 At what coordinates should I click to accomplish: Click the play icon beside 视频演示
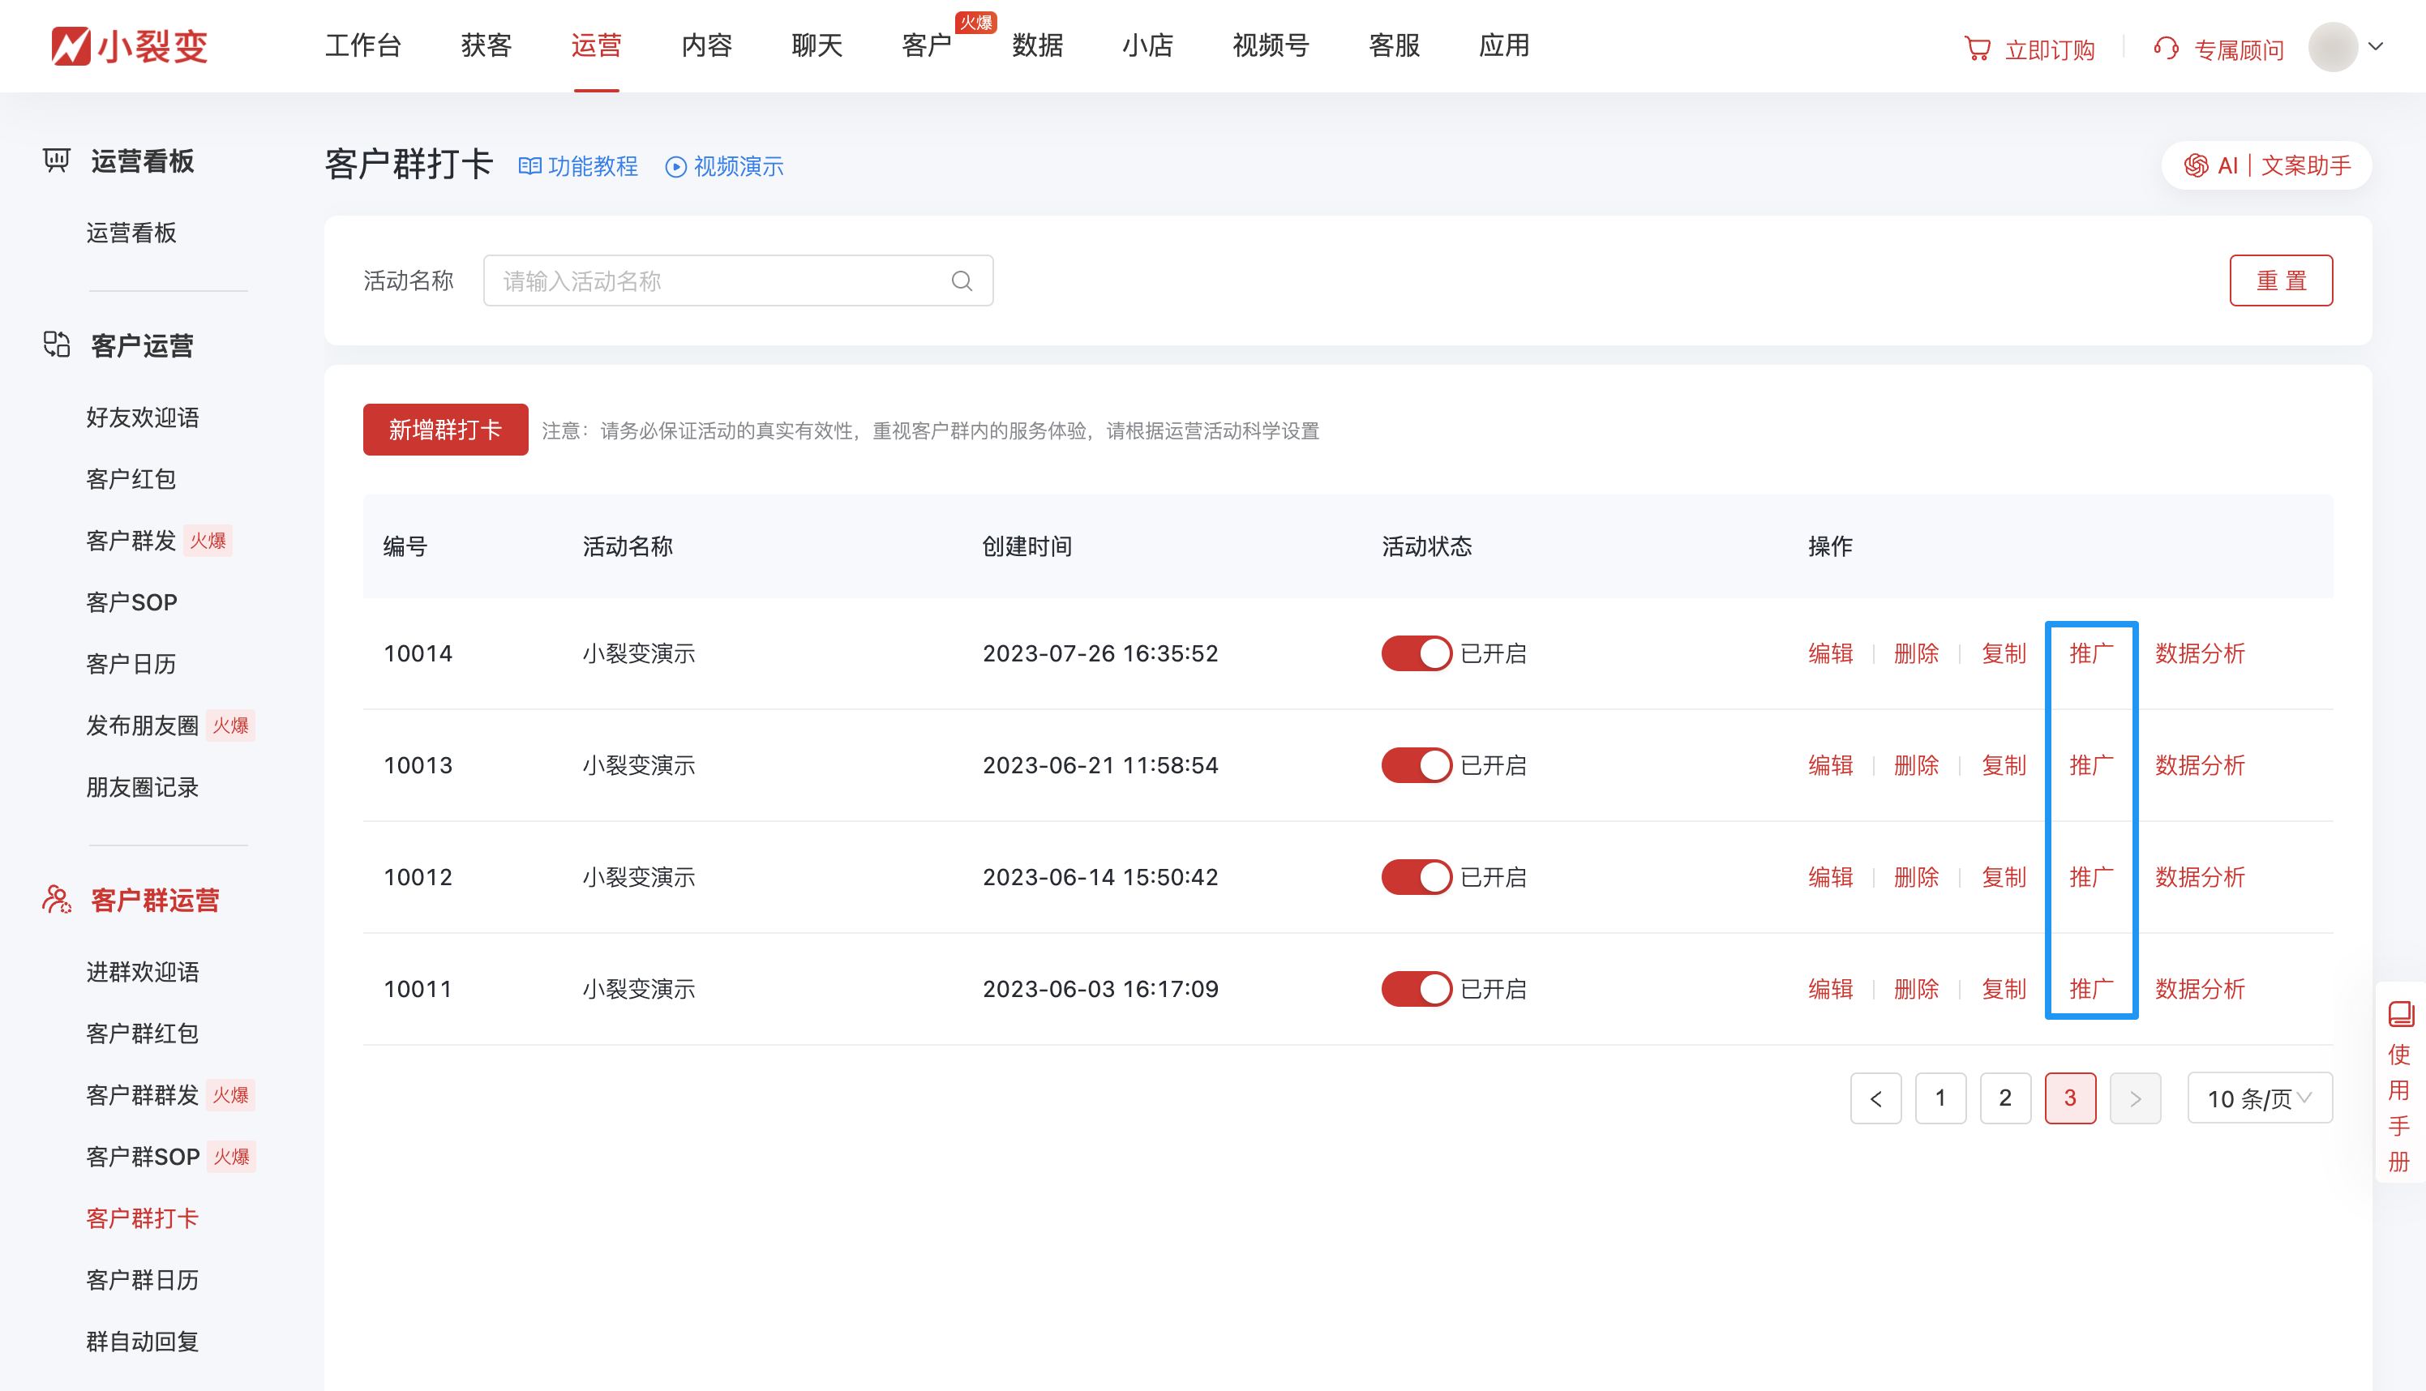tap(675, 167)
